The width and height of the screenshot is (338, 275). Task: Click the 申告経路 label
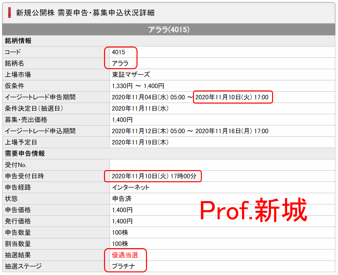pyautogui.click(x=18, y=187)
